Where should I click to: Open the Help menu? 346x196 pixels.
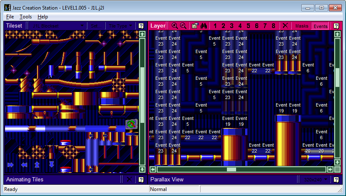tap(43, 17)
